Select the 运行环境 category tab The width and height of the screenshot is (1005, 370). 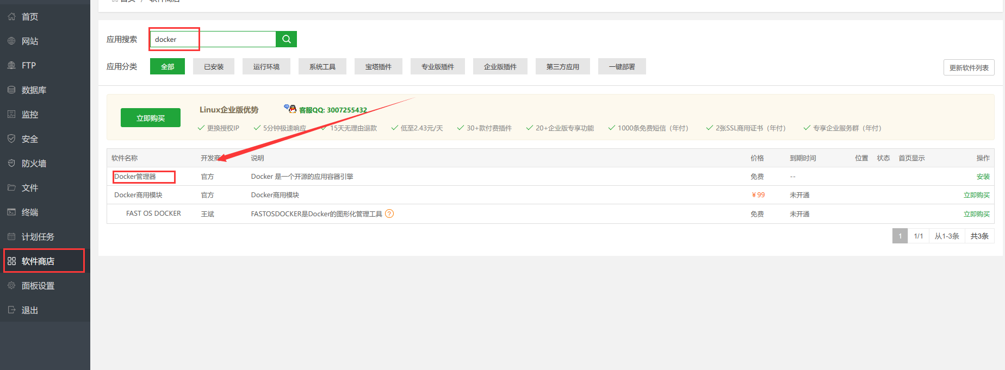pyautogui.click(x=266, y=66)
